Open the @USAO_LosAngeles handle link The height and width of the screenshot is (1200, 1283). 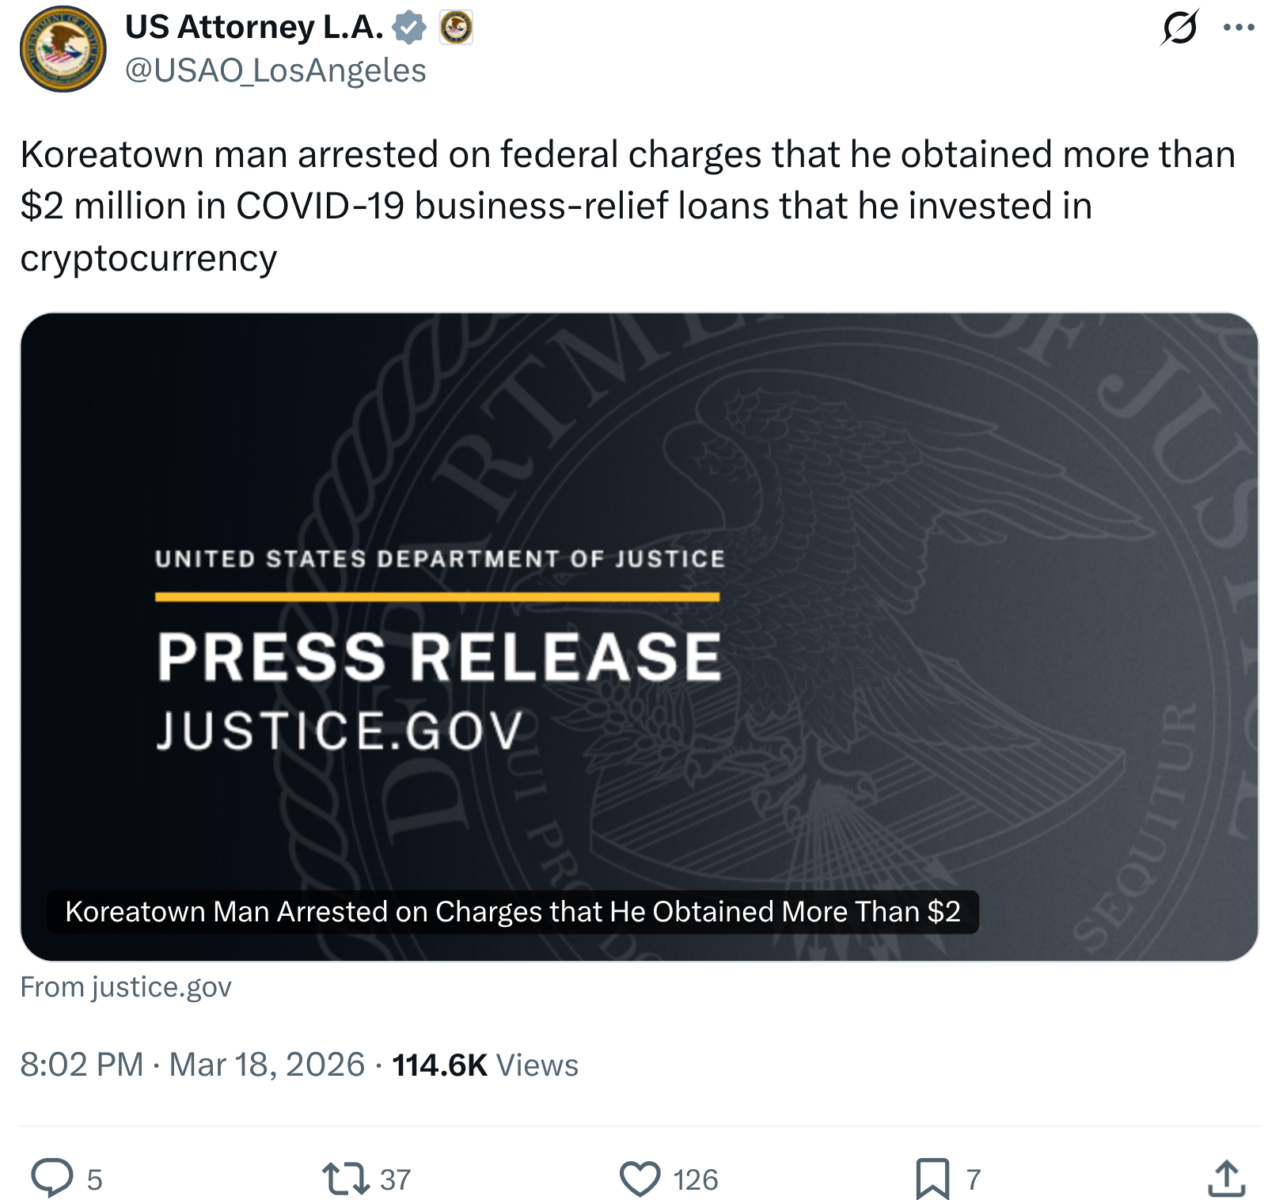275,70
